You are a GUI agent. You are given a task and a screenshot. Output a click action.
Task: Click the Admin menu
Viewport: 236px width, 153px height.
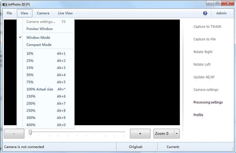click(x=221, y=13)
